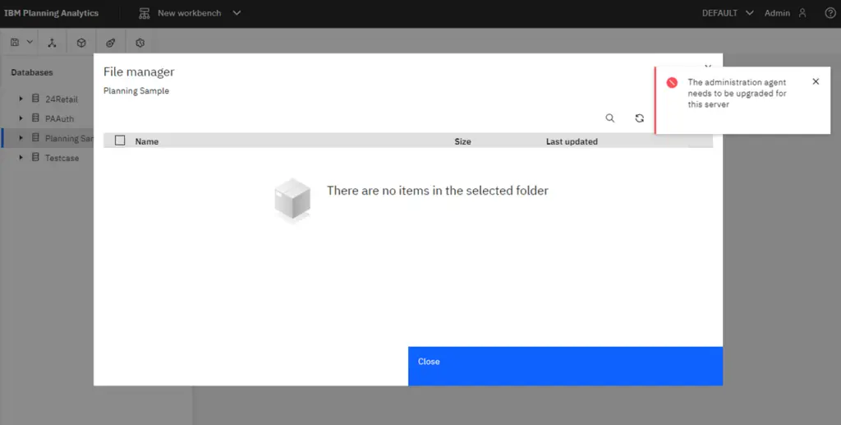Click the 24Retail database icon
This screenshot has height=425, width=841.
[x=35, y=98]
